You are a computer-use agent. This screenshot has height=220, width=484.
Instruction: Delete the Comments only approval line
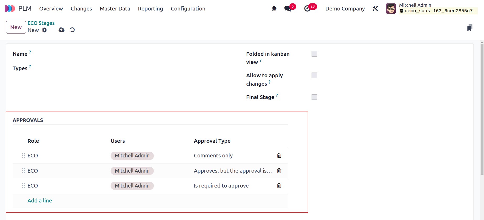pyautogui.click(x=279, y=156)
